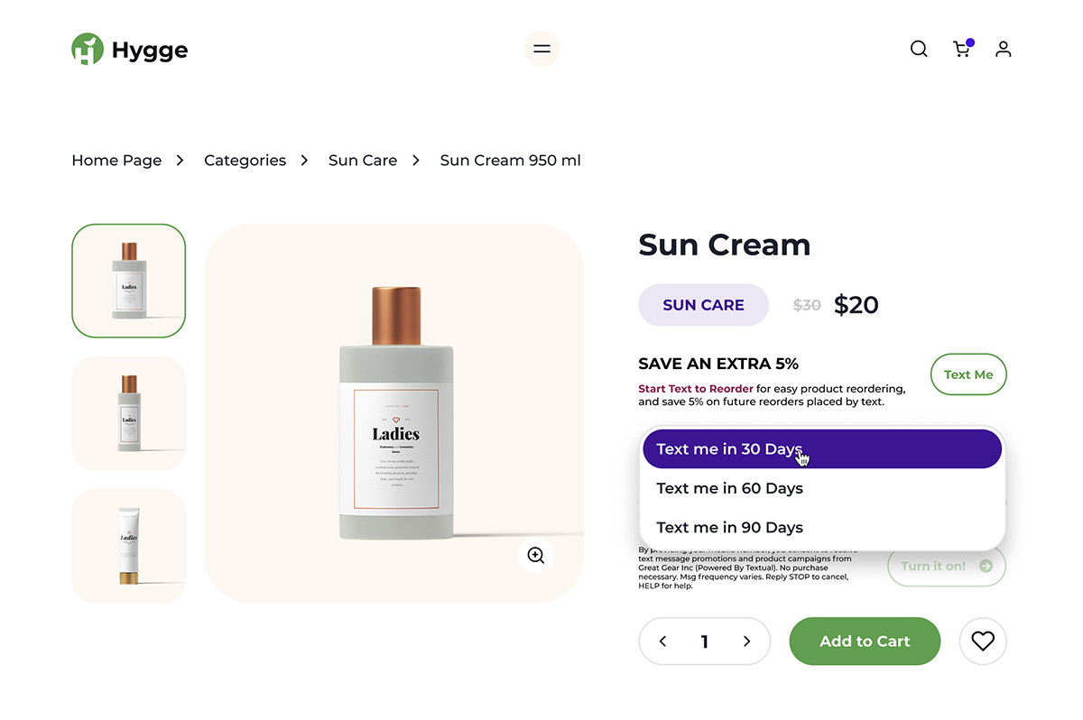Open Sun Care breadcrumb link
Screen dimensions: 1083x720
(363, 161)
